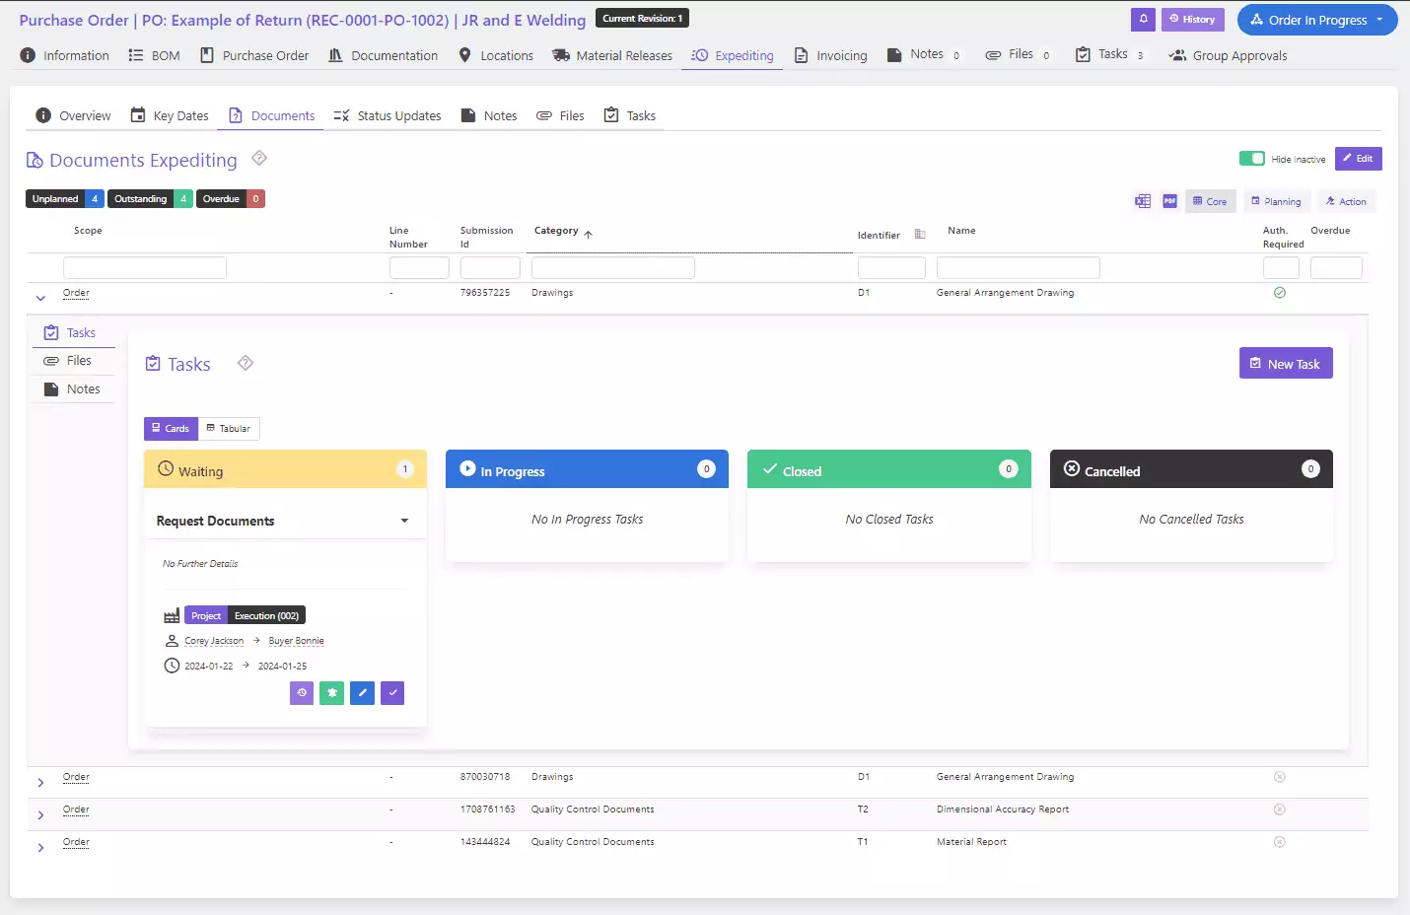The width and height of the screenshot is (1410, 915).
Task: Export the table to Excel
Action: tap(1143, 201)
